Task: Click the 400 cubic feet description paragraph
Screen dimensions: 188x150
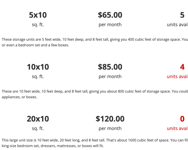Action: [x=93, y=42]
